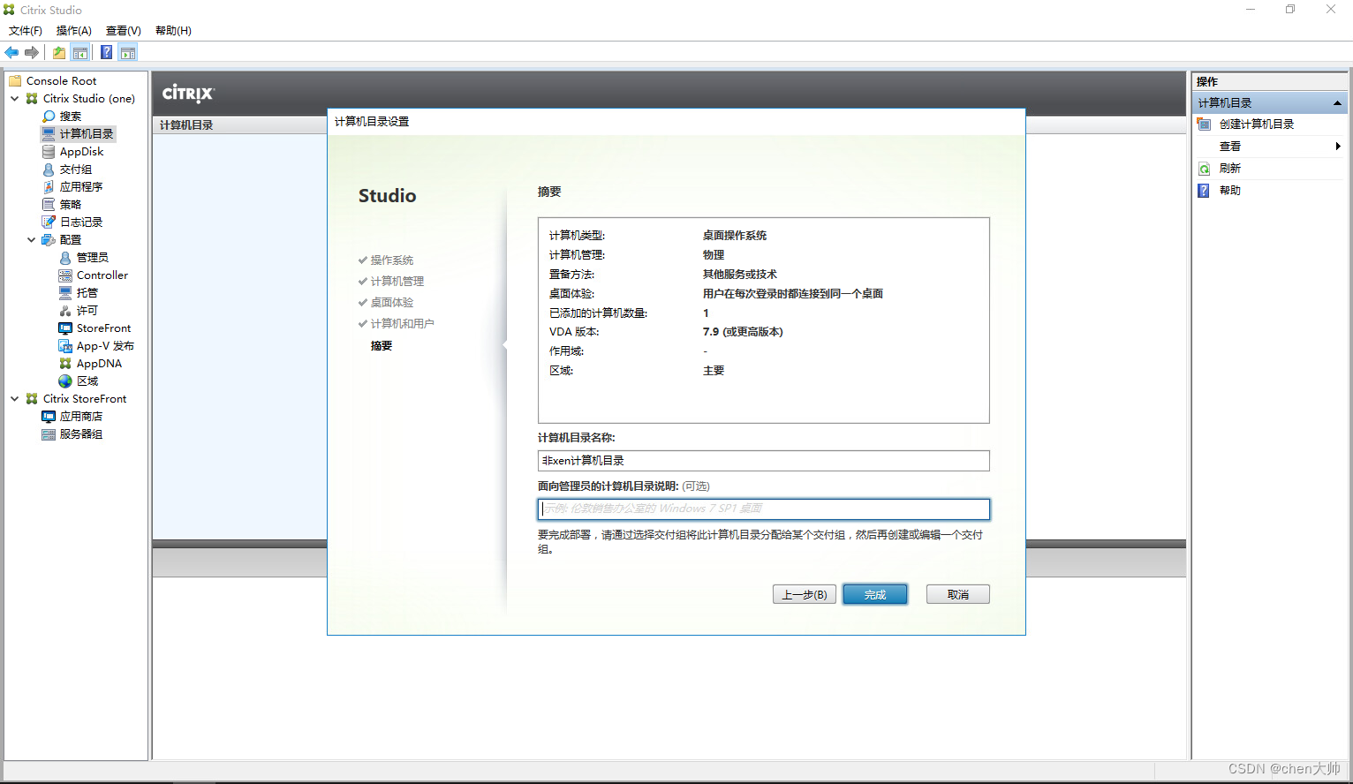Click 创建计算机目录 action link
The height and width of the screenshot is (784, 1353).
pyautogui.click(x=1257, y=124)
